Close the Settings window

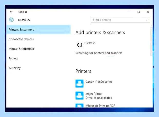tap(148, 12)
